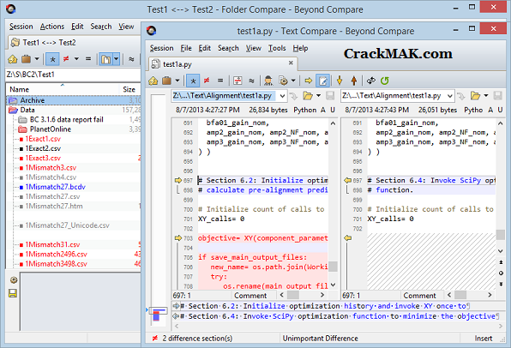This screenshot has height=348, width=511.
Task: Open Help menu in Text Compare
Action: pyautogui.click(x=300, y=48)
